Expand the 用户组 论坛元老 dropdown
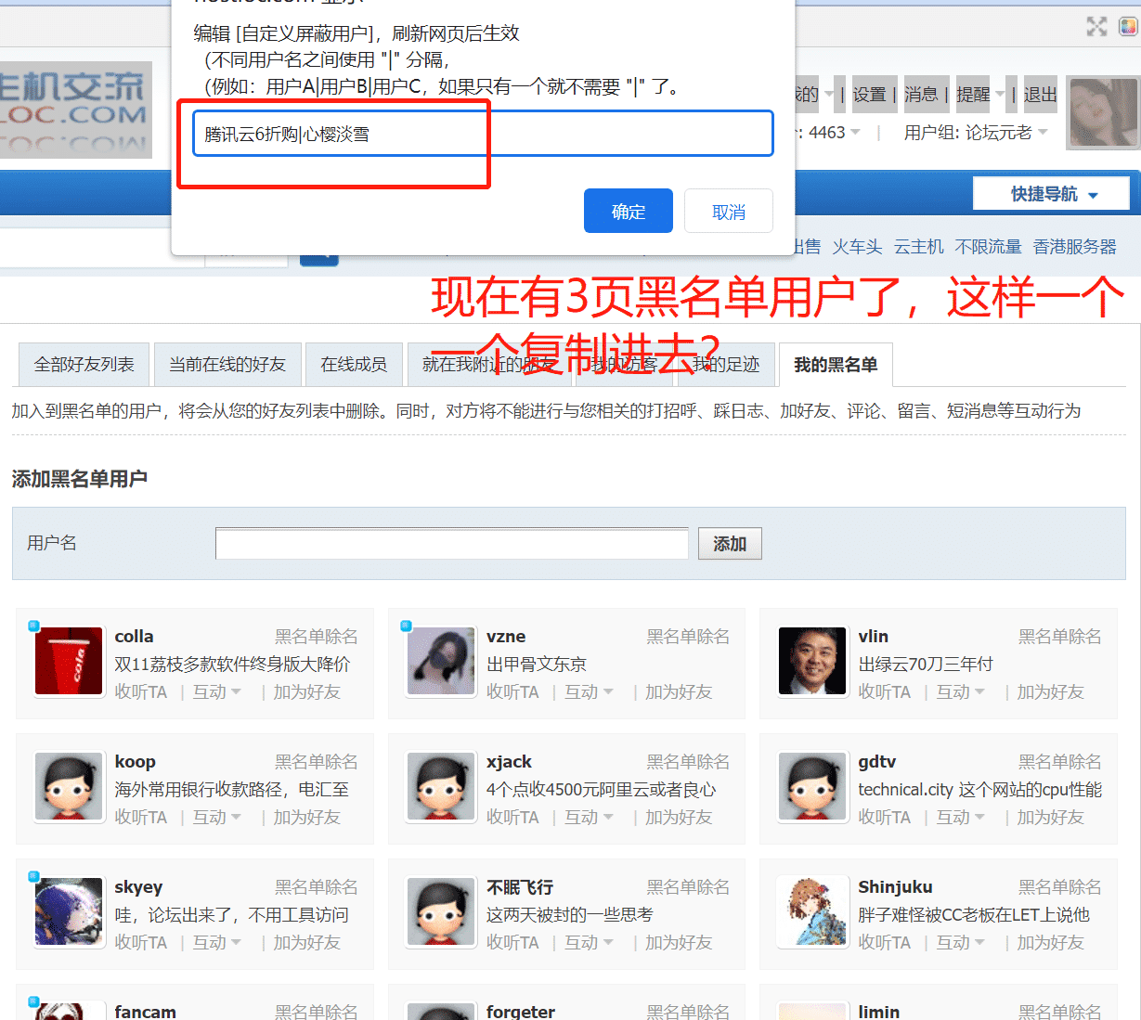This screenshot has width=1141, height=1020. coord(976,133)
